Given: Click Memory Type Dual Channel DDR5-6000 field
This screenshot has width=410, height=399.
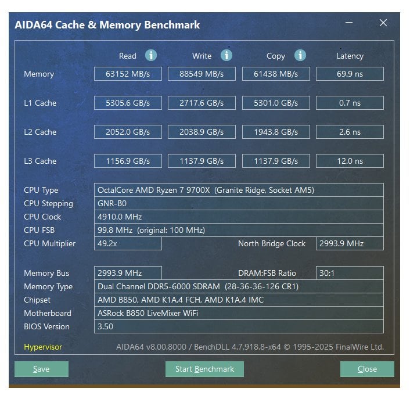Looking at the screenshot, I should [x=239, y=286].
